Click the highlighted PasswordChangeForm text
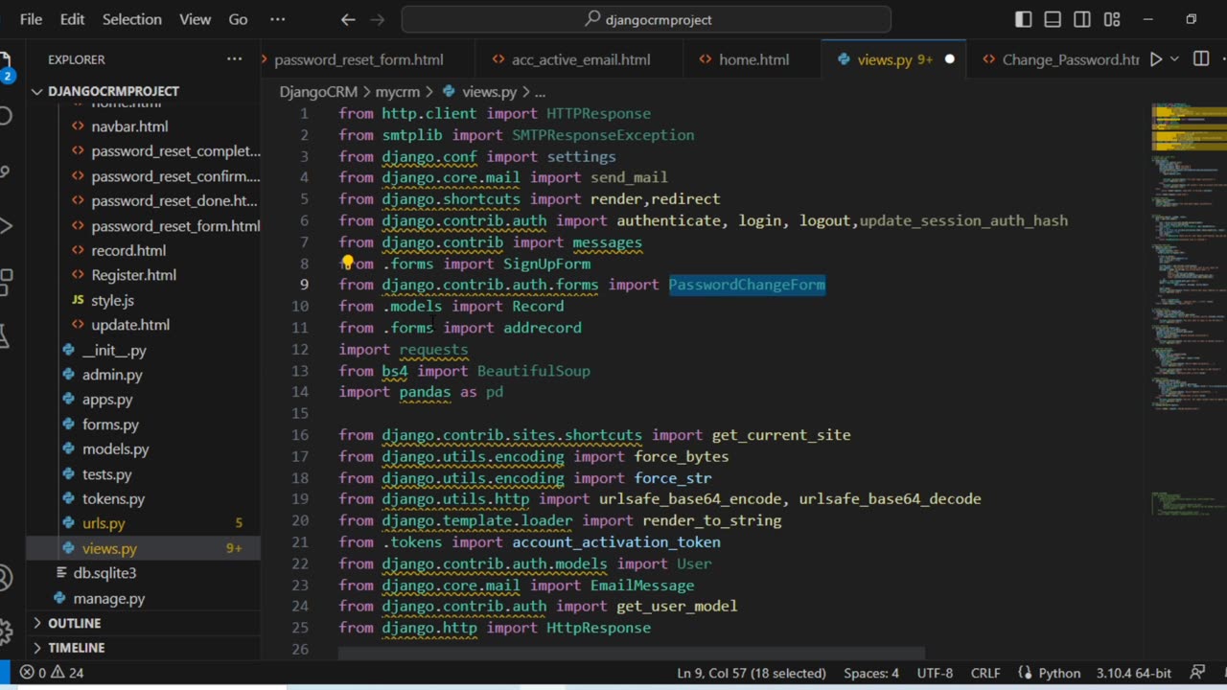This screenshot has width=1227, height=690. 747,285
